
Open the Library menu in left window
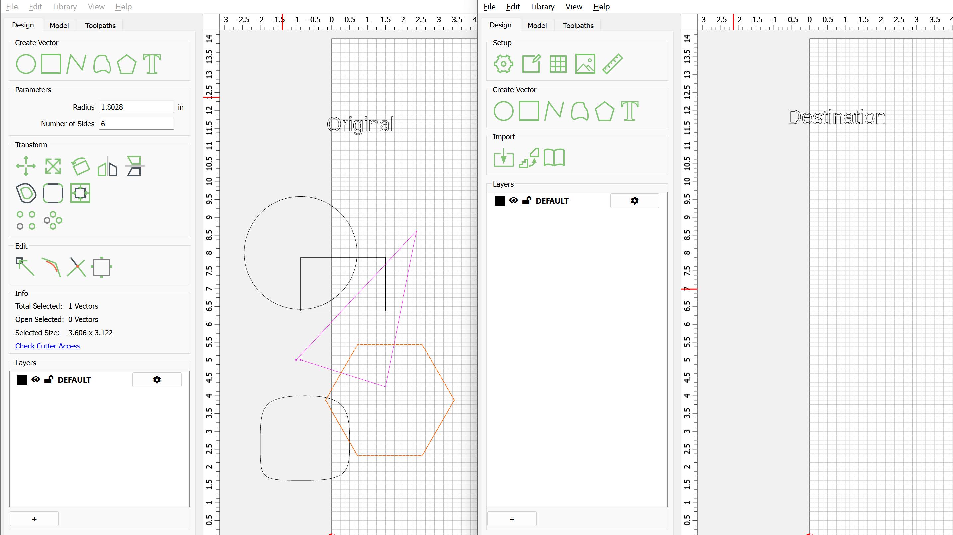[x=65, y=7]
